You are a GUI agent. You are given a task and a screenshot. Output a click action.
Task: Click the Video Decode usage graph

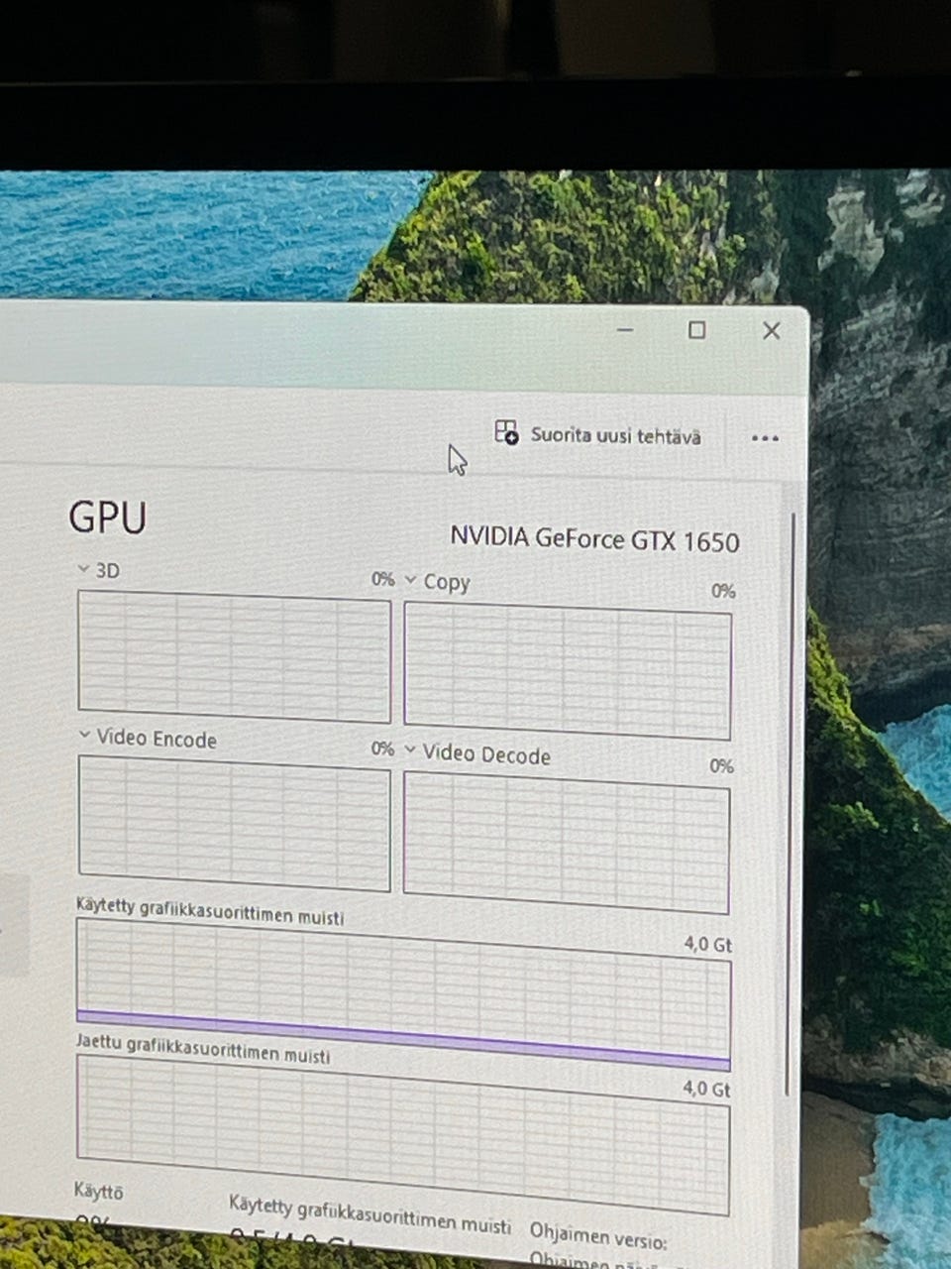(567, 843)
